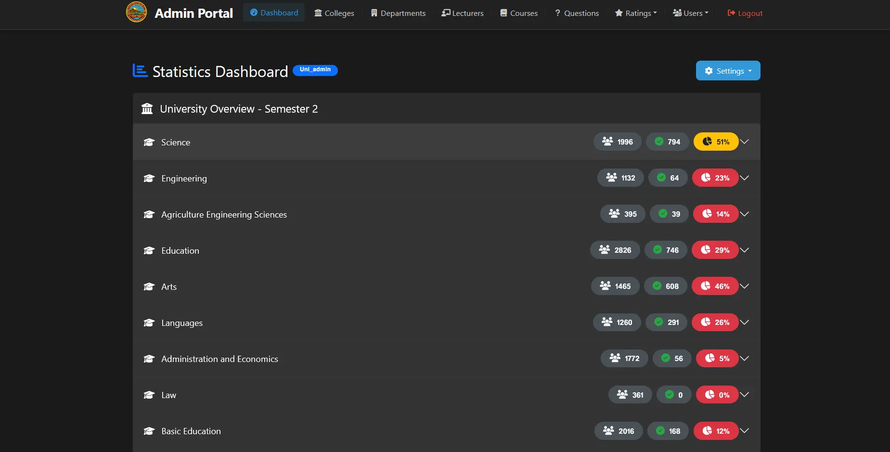Open the Users dropdown menu
This screenshot has width=890, height=452.
pos(691,13)
